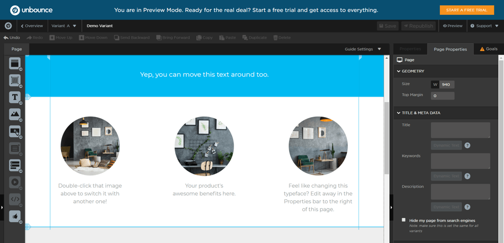This screenshot has height=243, width=504.
Task: Select the Social widget thumbs-up tool
Action: pyautogui.click(x=14, y=216)
